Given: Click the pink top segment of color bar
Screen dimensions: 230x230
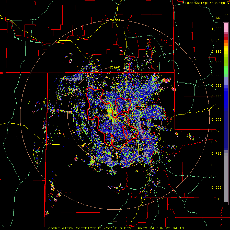Looking at the screenshot, I should point(226,27).
